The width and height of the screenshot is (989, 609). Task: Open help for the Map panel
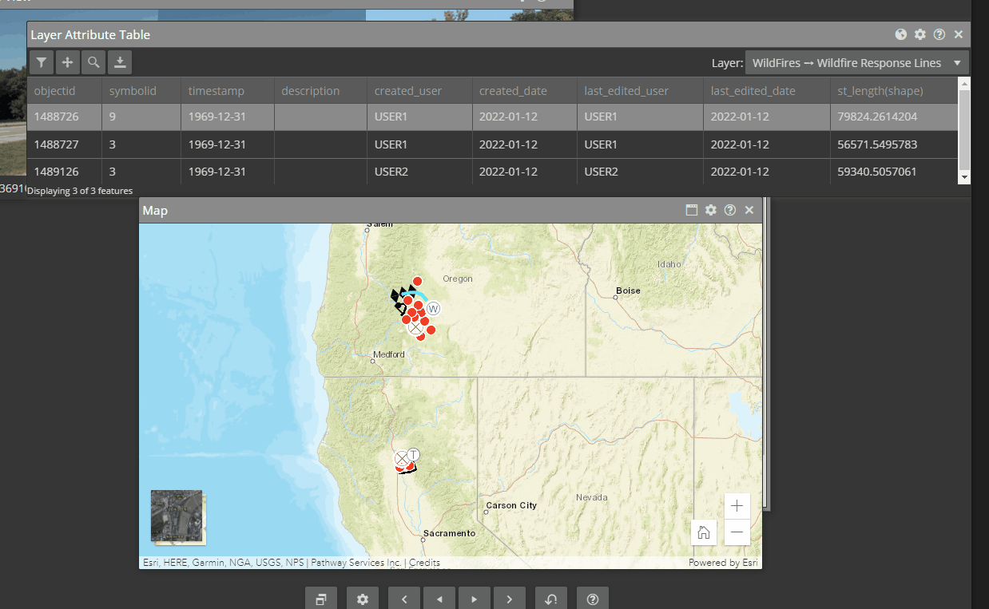[730, 210]
